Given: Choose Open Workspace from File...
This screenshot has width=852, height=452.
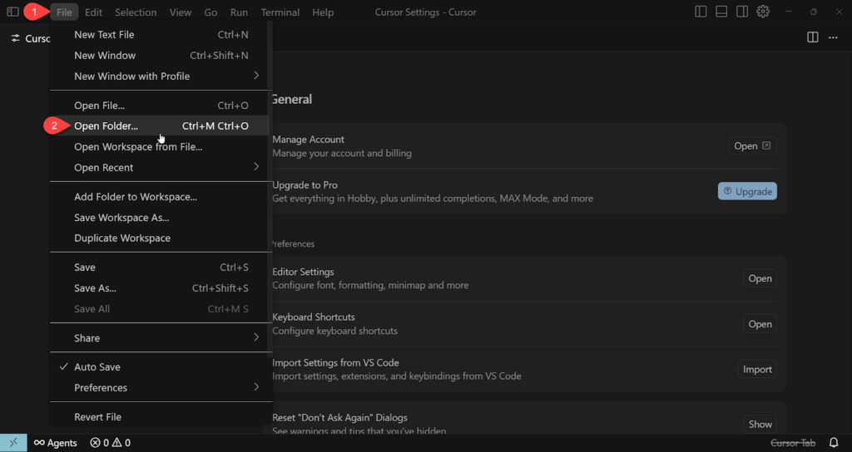Looking at the screenshot, I should 159,147.
